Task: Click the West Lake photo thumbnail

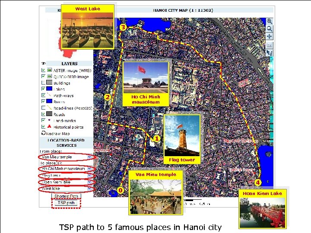Action: pyautogui.click(x=87, y=30)
